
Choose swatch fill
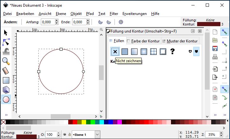[x=163, y=52]
